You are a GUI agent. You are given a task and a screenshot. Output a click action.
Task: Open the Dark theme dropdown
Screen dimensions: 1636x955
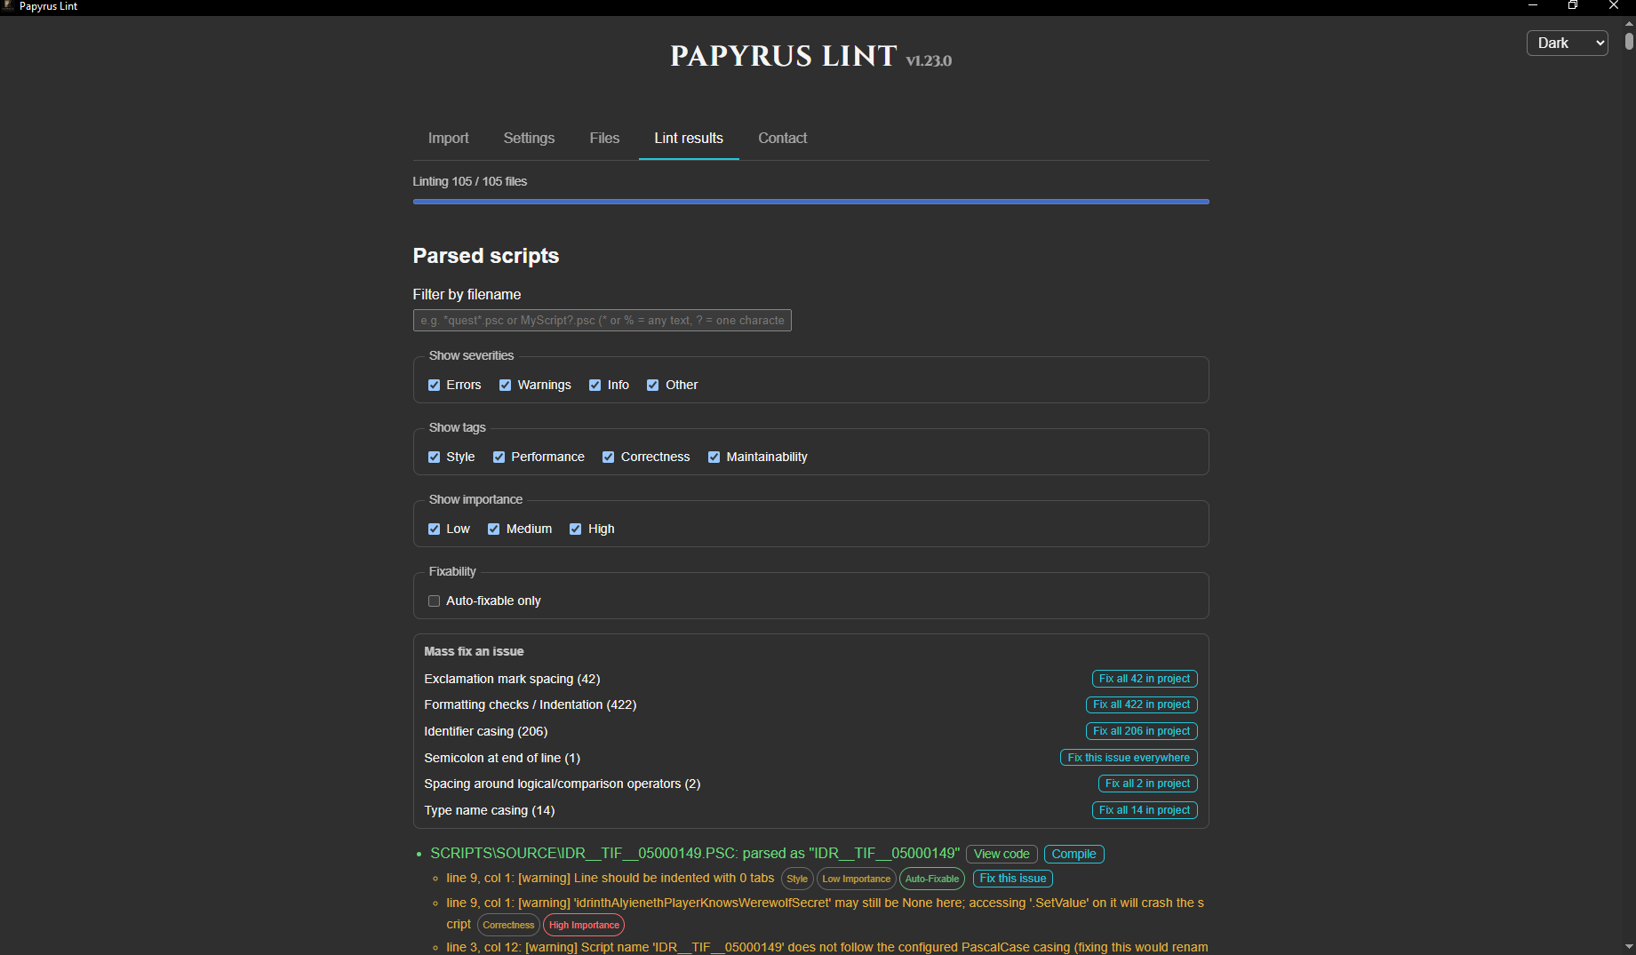pyautogui.click(x=1567, y=43)
